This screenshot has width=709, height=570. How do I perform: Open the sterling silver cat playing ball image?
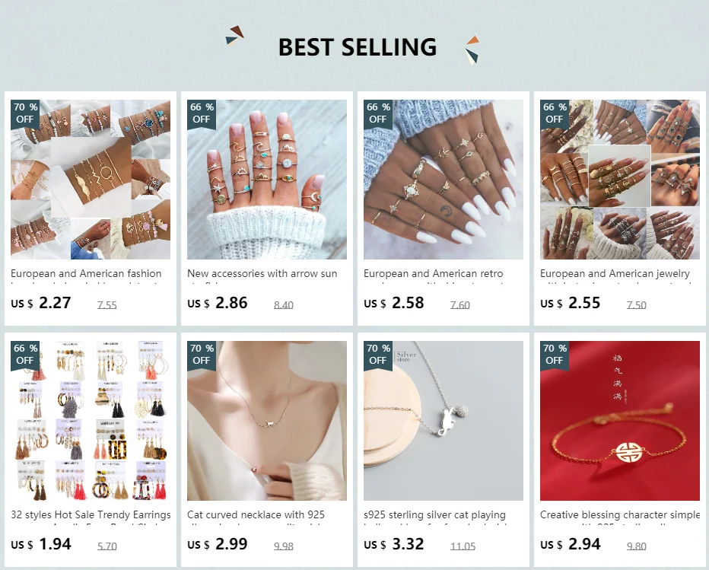[x=443, y=421]
